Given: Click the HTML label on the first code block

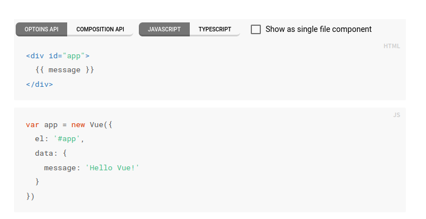Looking at the screenshot, I should coord(391,46).
